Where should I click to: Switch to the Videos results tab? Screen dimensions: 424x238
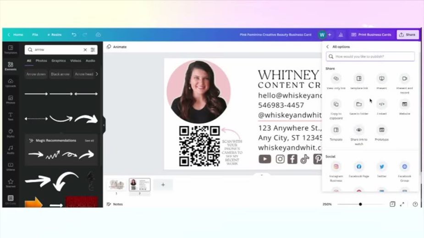tap(76, 61)
